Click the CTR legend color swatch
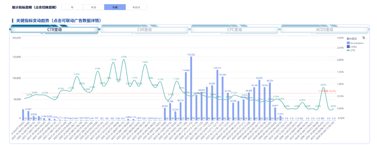Screen dimensions: 377x145 coord(348,50)
